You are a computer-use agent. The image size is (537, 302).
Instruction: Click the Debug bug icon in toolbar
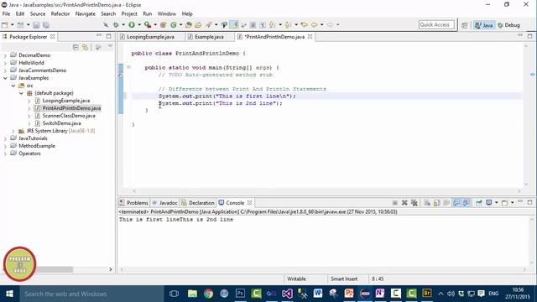click(x=116, y=24)
